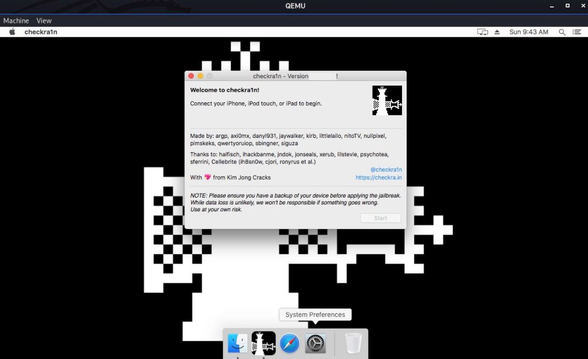Open Spotlight search magnifier icon
The image size is (588, 359).
(562, 32)
